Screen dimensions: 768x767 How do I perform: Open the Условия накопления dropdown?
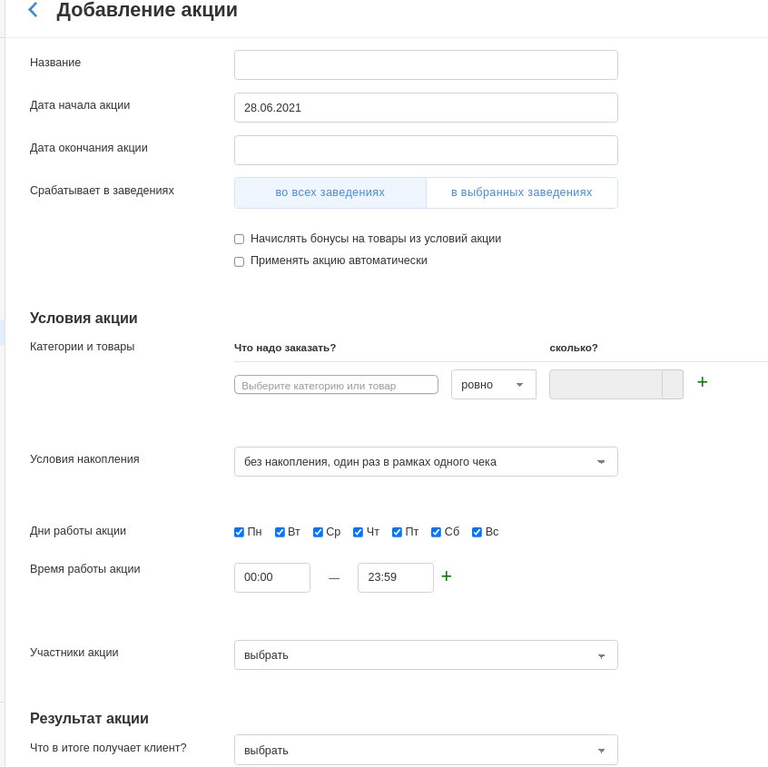point(426,461)
